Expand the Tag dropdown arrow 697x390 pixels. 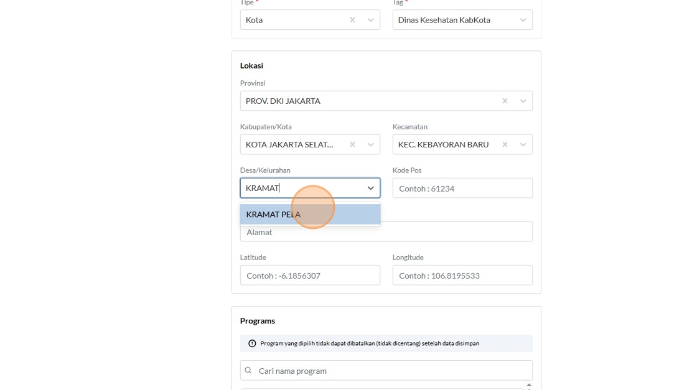coord(523,20)
